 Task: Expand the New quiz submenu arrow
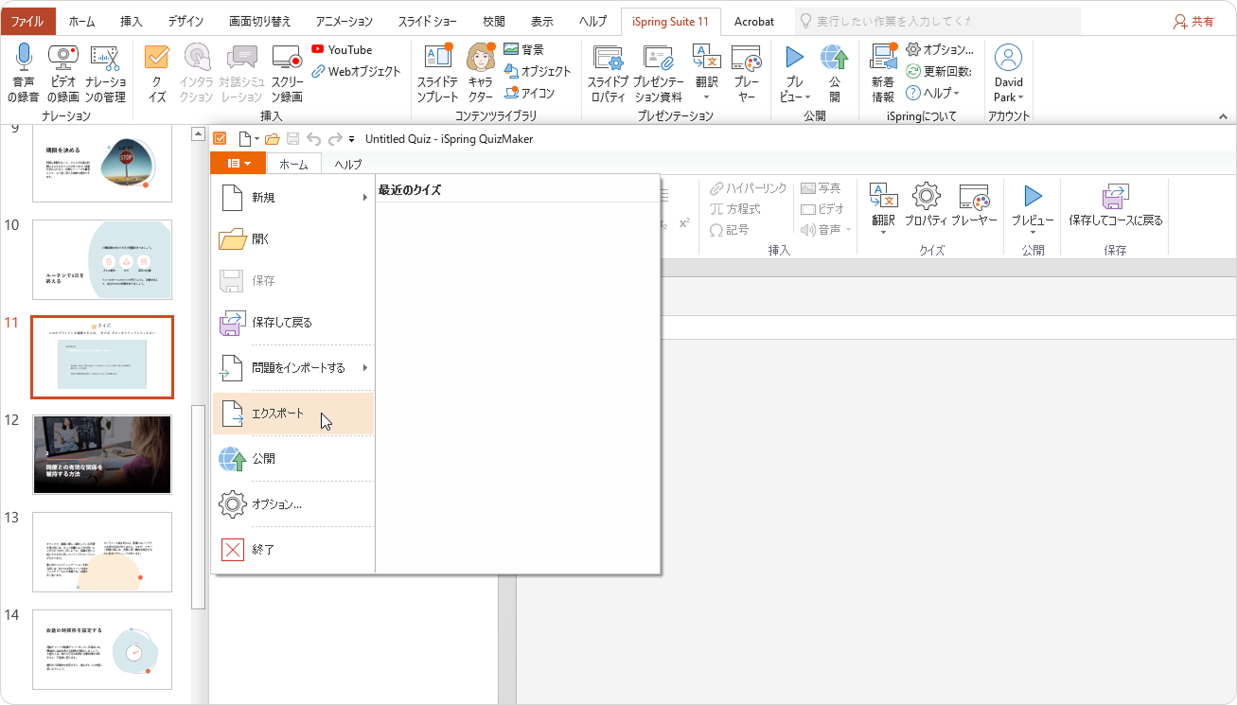pos(365,198)
